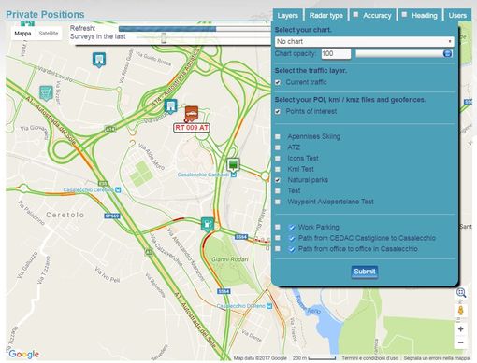Zoom out with the minus button
Screen dimensions: 477x363
point(461,342)
